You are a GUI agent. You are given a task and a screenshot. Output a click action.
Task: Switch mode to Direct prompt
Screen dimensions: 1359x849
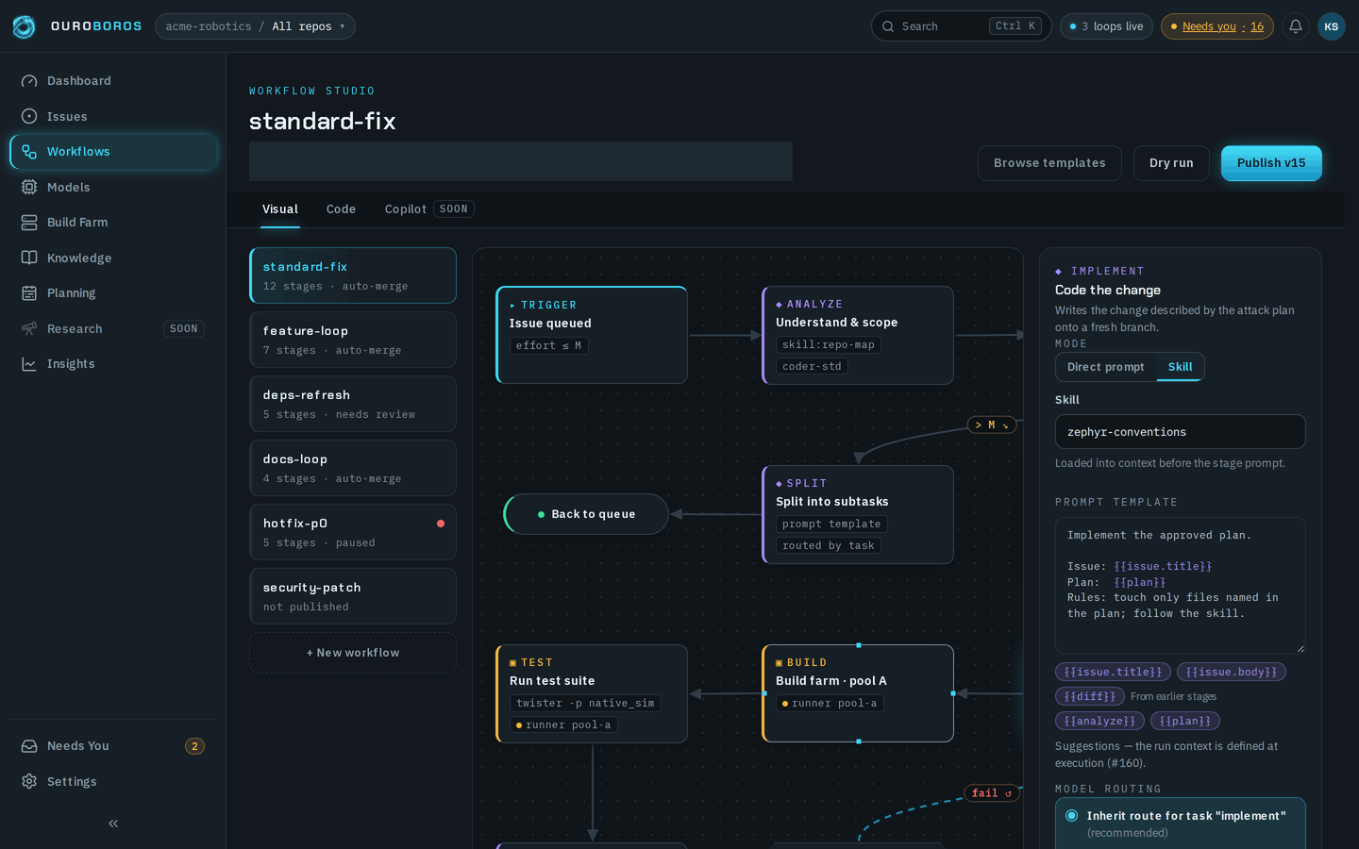pos(1106,367)
